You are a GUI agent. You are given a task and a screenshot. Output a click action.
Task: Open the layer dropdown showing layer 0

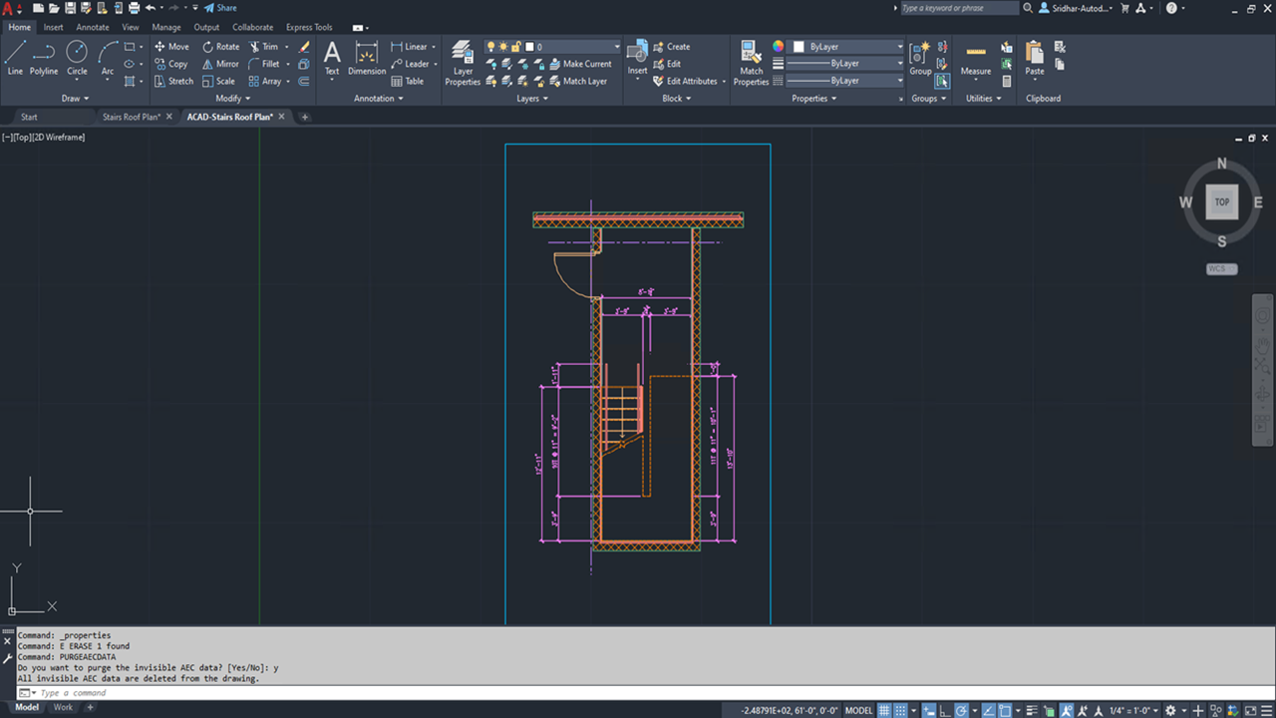point(615,46)
